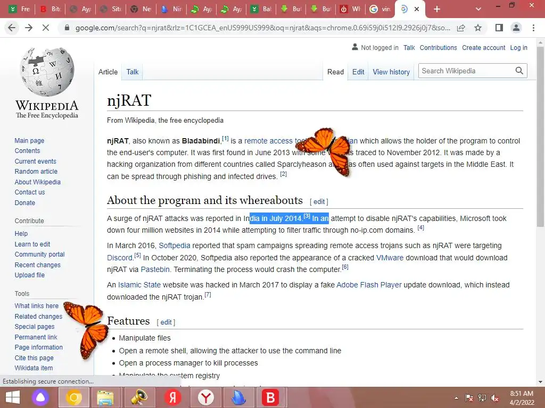Image resolution: width=545 pixels, height=408 pixels.
Task: View site security lock information
Action: pyautogui.click(x=67, y=28)
